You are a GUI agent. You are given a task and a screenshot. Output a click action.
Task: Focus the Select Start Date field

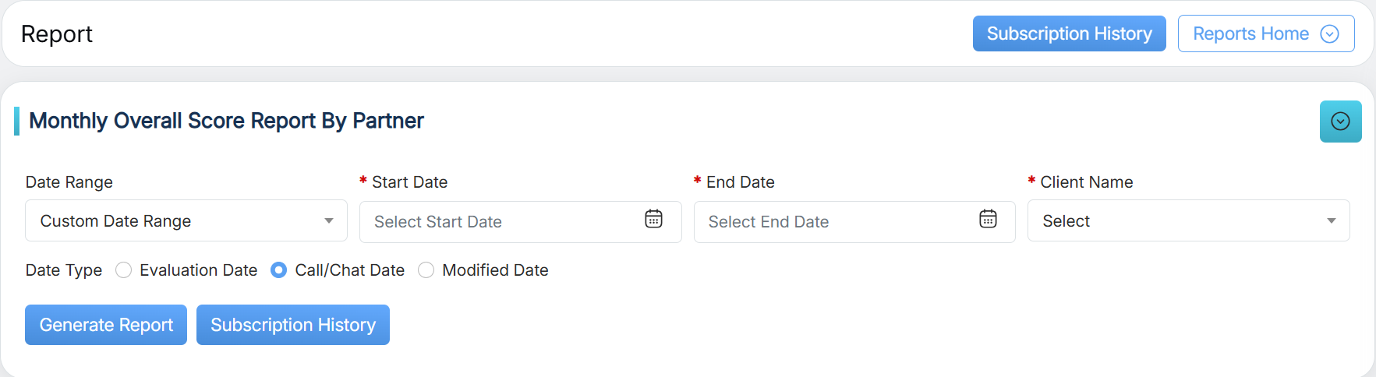[x=499, y=222]
